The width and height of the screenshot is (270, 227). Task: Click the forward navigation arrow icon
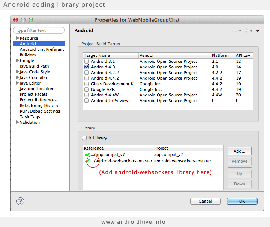246,31
